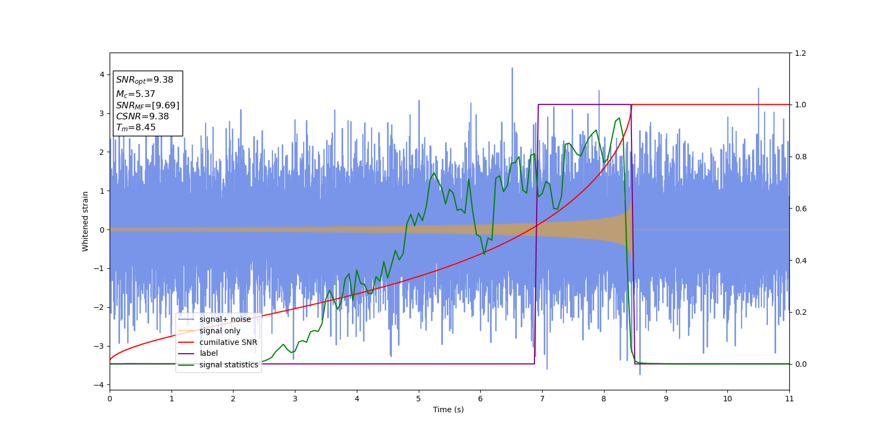Viewport: 877px width, 438px height.
Task: Click right axis tick label 1.2
Action: pyautogui.click(x=800, y=53)
